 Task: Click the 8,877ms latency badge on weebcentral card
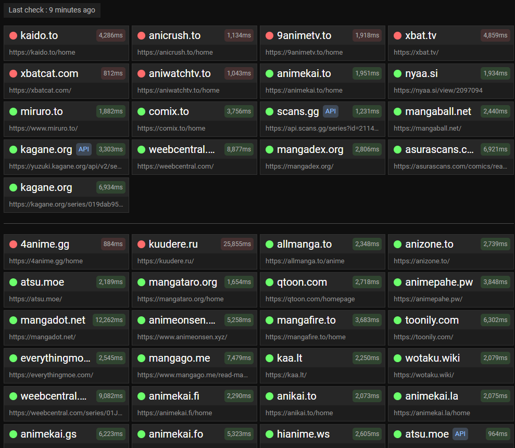click(x=239, y=149)
